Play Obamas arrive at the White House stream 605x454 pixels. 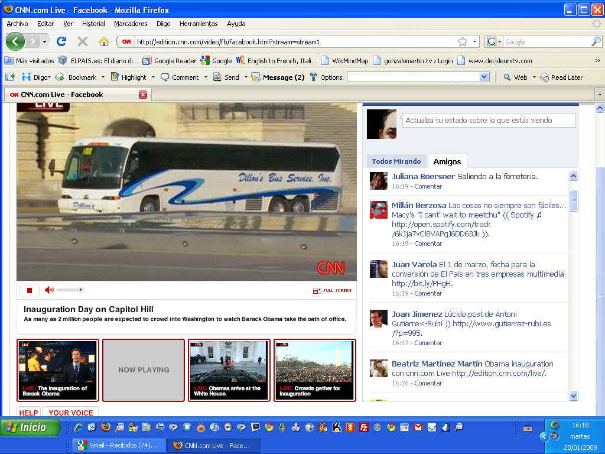pyautogui.click(x=229, y=371)
